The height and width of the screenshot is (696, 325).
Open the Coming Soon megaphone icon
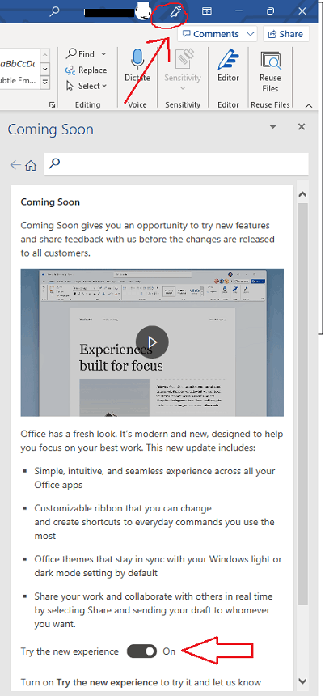point(176,13)
